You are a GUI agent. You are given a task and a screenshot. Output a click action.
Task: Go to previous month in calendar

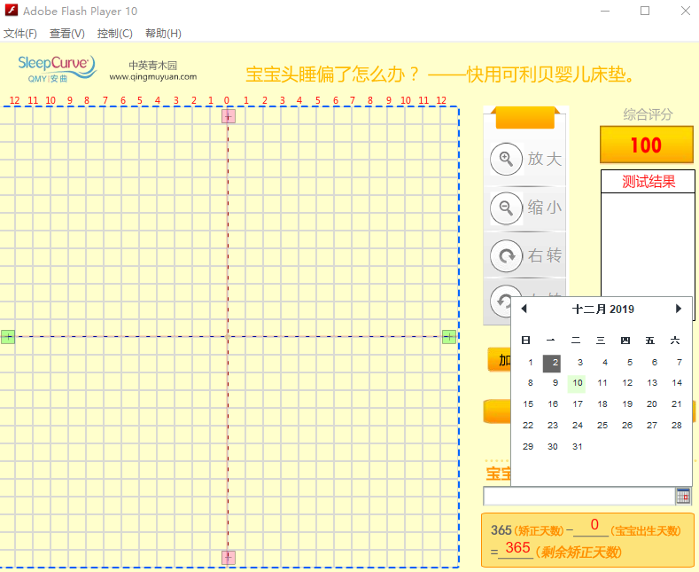524,309
